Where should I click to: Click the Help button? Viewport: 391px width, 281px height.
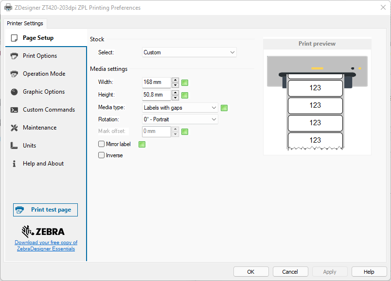(x=369, y=272)
